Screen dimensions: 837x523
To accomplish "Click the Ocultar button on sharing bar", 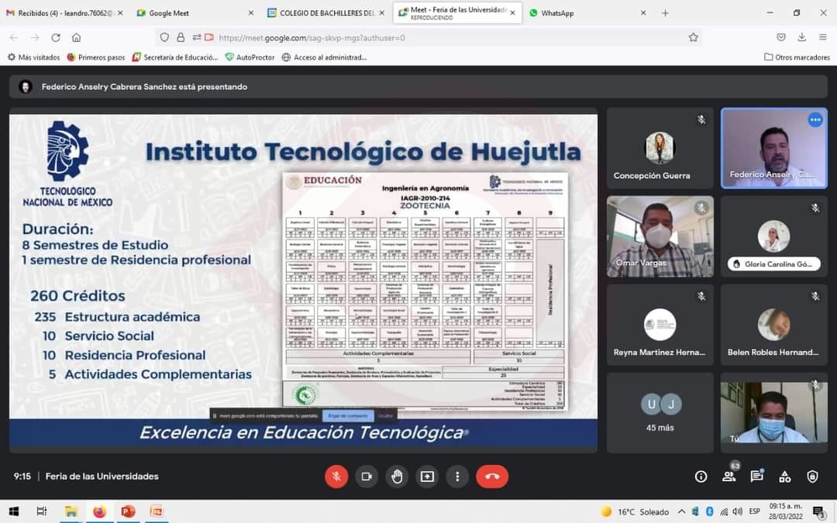I will tap(385, 415).
